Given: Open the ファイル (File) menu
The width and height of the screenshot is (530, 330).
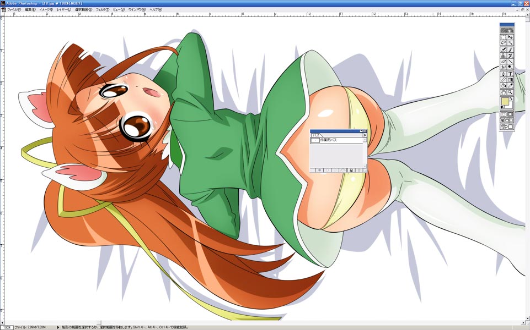Looking at the screenshot, I should (x=14, y=10).
